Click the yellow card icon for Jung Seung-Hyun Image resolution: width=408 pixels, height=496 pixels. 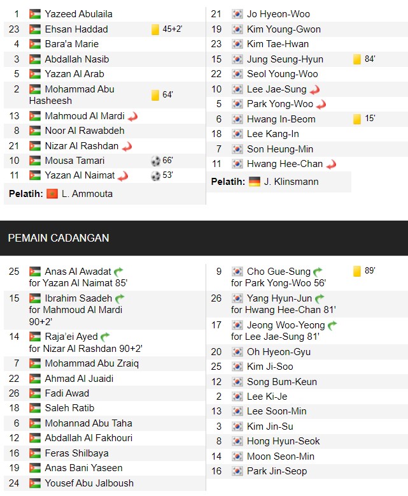coord(357,59)
